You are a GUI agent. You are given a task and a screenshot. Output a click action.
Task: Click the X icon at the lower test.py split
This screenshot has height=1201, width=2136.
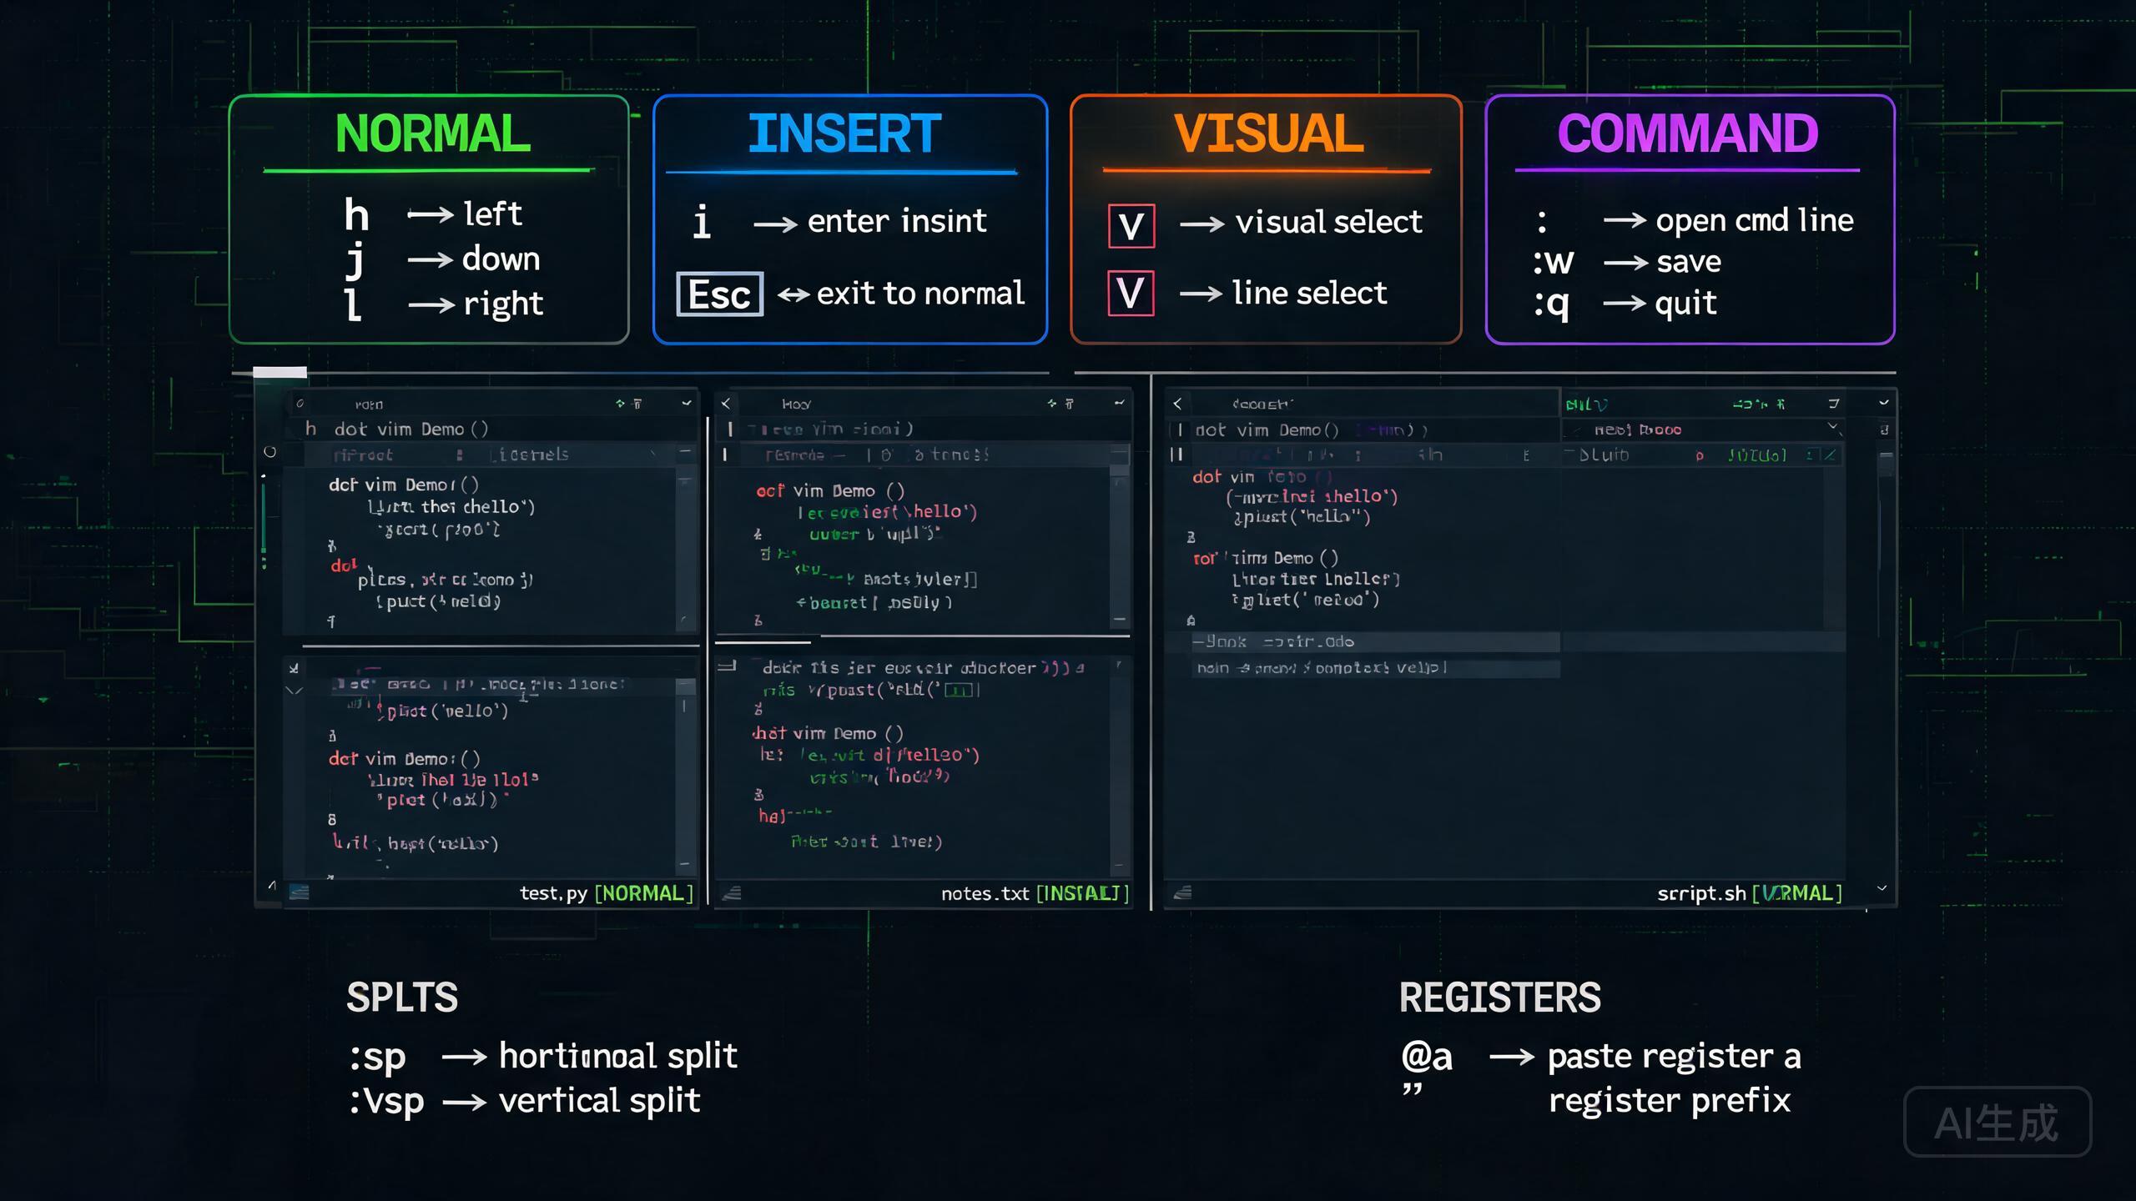[x=294, y=668]
